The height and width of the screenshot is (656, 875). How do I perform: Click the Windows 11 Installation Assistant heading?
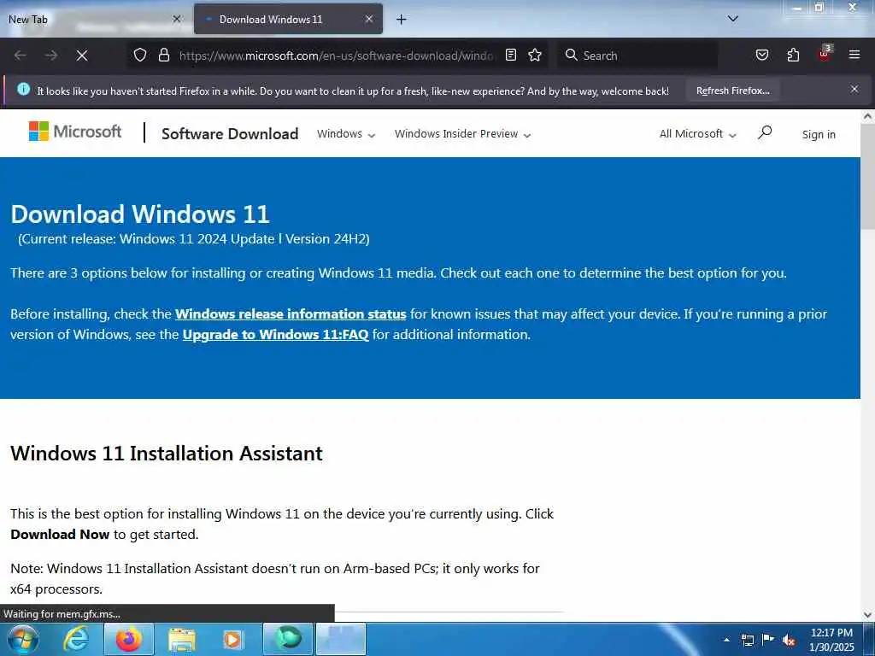click(167, 453)
